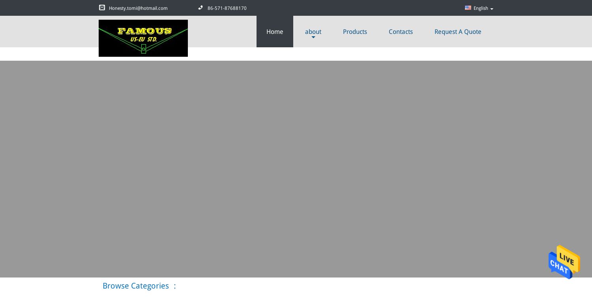Open the Products menu
The image size is (592, 298).
tap(355, 32)
